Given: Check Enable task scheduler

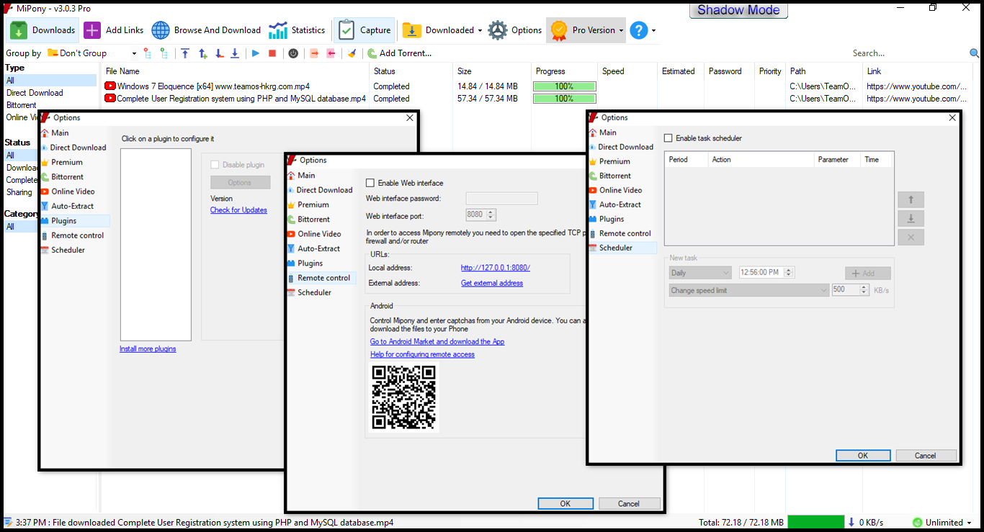Looking at the screenshot, I should pos(668,138).
